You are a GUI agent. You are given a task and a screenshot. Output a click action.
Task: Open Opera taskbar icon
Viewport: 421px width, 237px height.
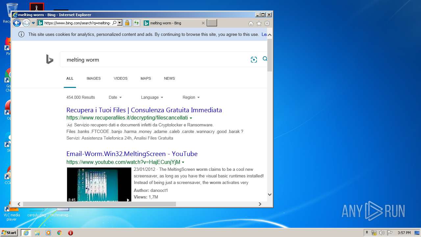[70, 233]
